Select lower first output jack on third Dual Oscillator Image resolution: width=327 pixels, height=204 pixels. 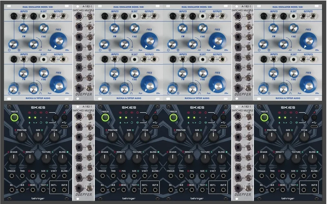click(212, 60)
